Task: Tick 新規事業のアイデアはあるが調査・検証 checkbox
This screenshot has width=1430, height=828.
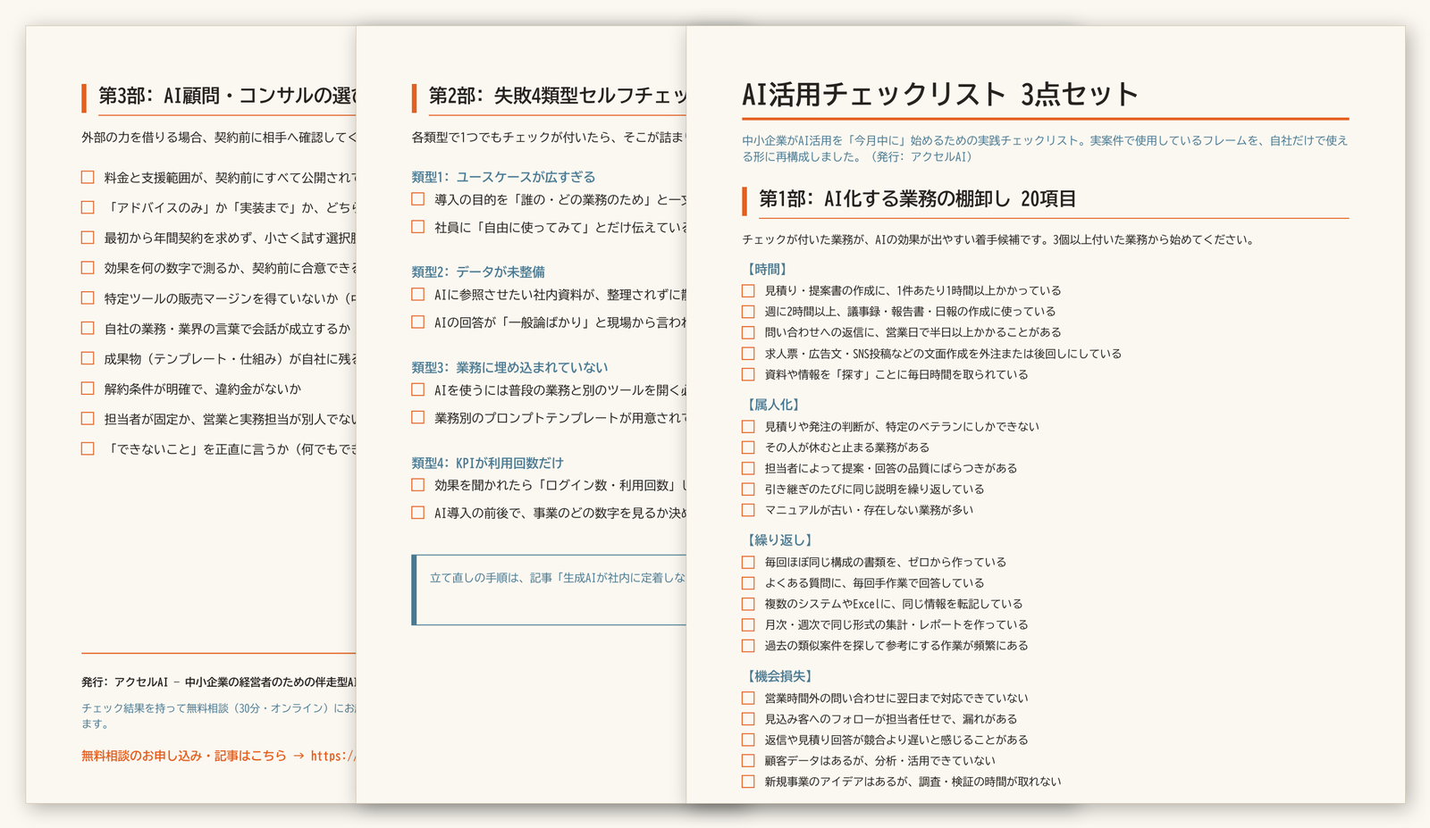Action: tap(748, 782)
